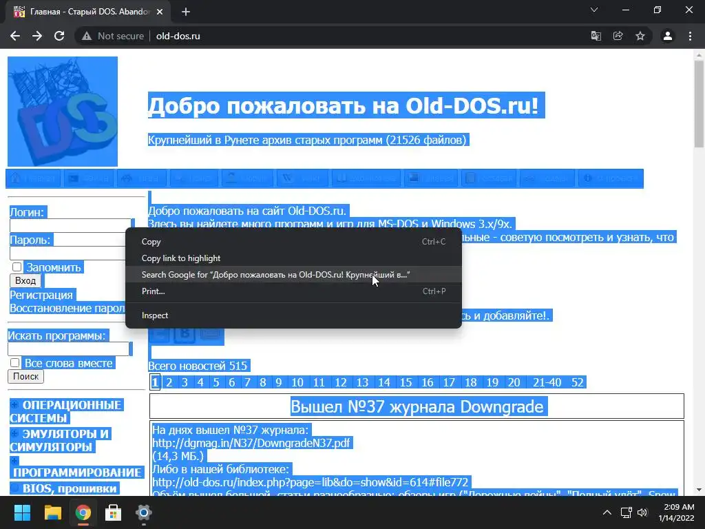The image size is (705, 529).
Task: Open the old-dos.ru index.php library link
Action: tap(311, 482)
